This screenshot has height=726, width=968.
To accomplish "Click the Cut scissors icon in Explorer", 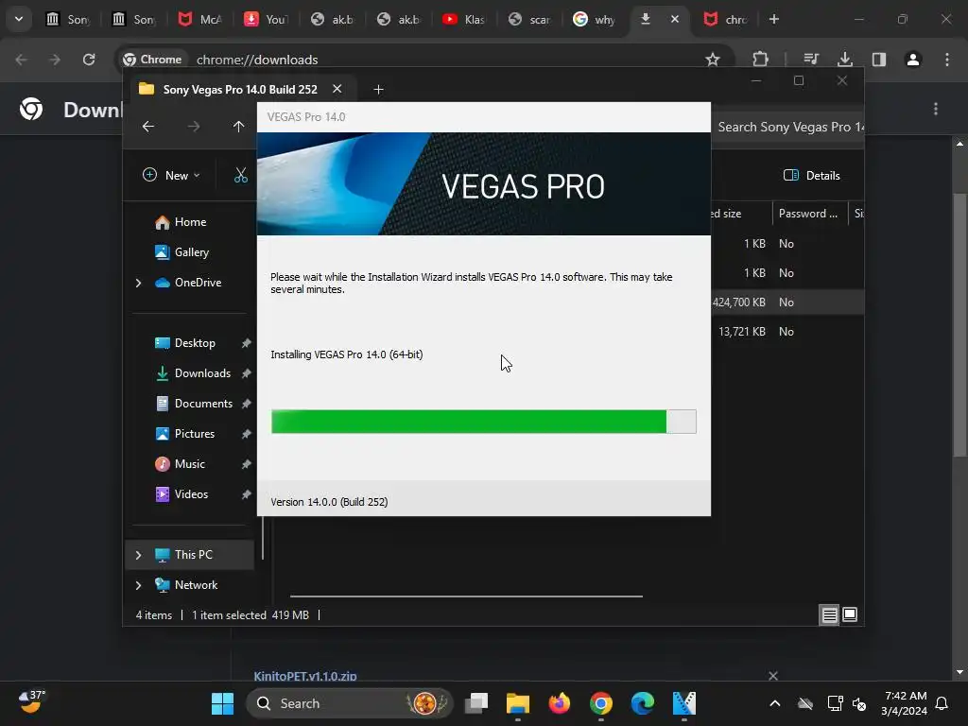I will pos(241,175).
